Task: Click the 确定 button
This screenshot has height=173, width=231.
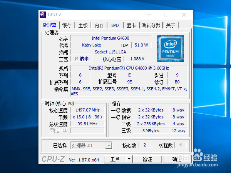Action: coord(177,159)
